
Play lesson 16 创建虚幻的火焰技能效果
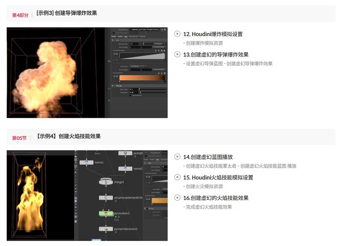tap(177, 198)
